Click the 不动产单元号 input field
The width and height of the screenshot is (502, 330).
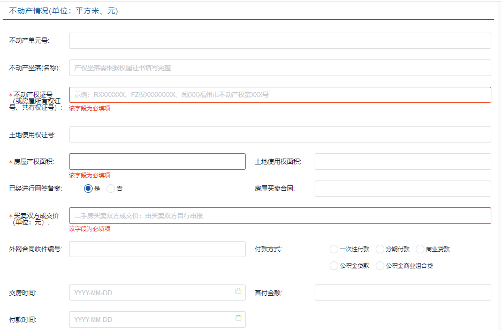click(x=280, y=41)
